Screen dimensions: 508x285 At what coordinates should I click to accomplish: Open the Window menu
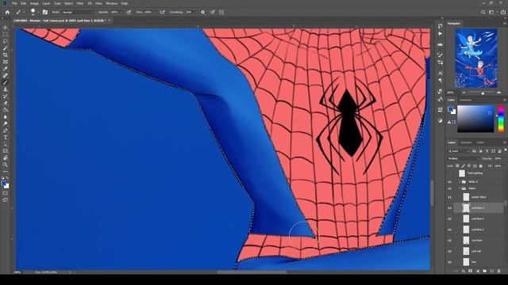point(111,3)
